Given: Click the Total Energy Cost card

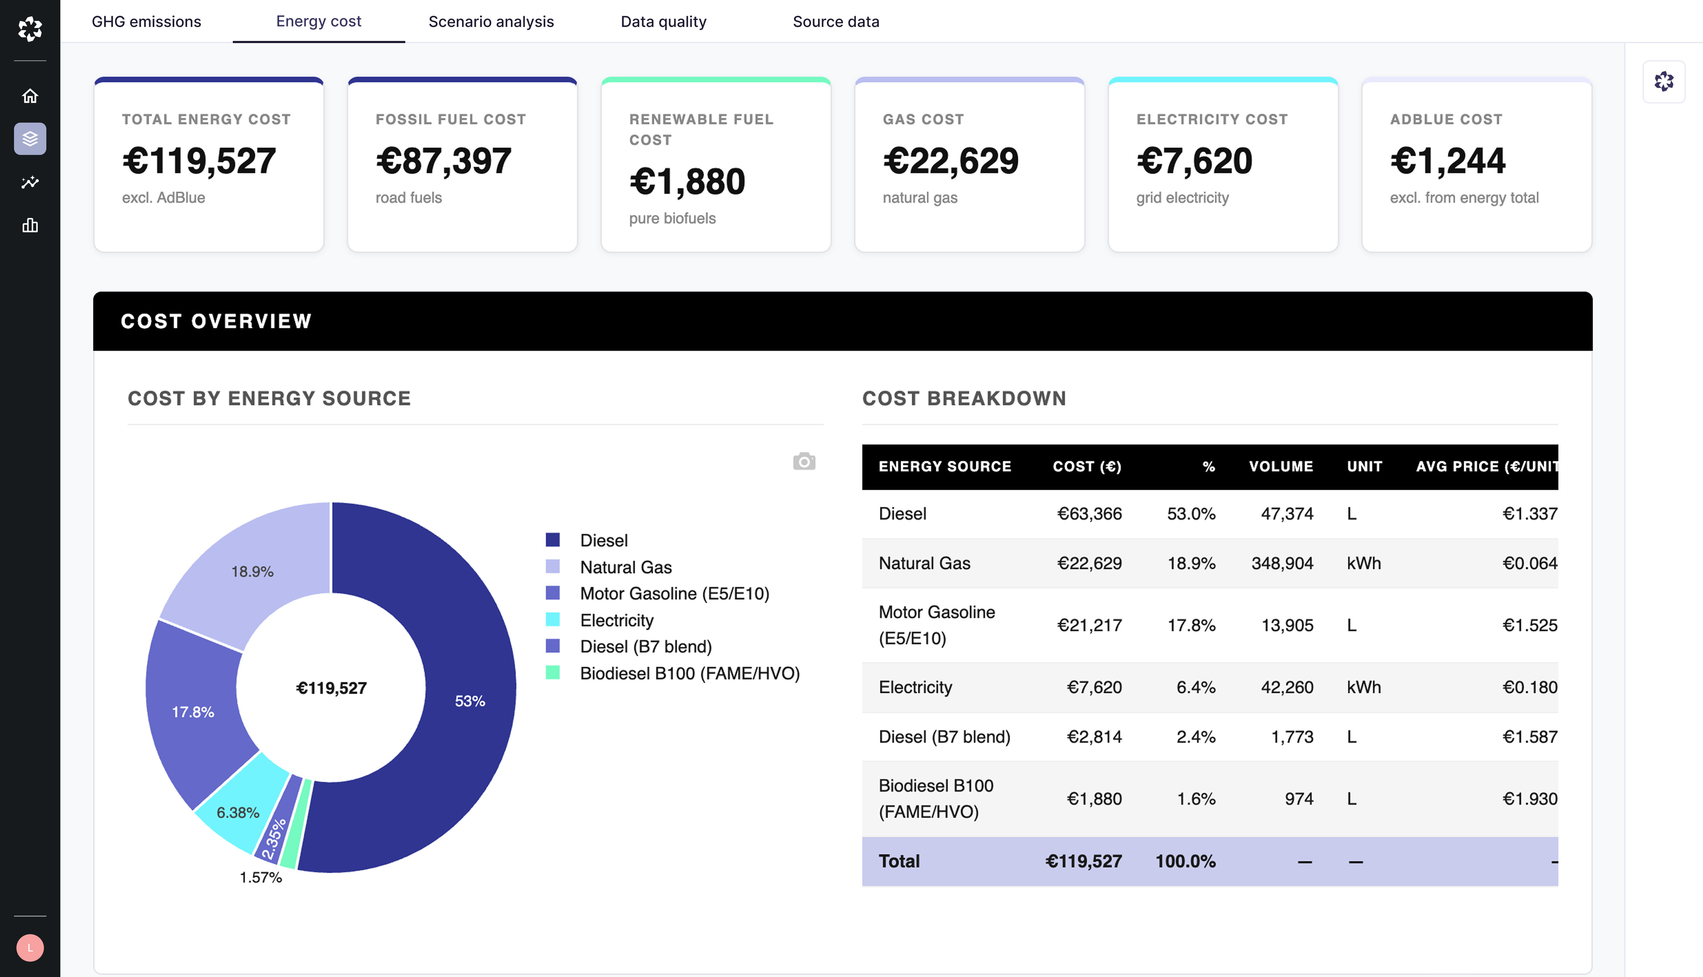Looking at the screenshot, I should pyautogui.click(x=209, y=165).
